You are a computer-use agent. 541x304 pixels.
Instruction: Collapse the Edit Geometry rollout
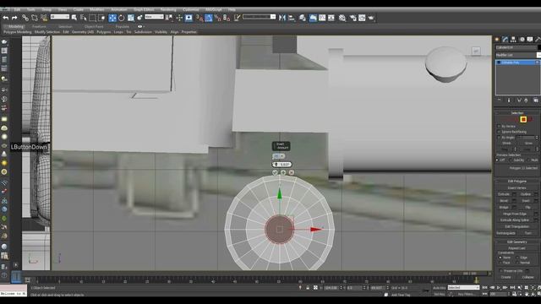point(517,242)
